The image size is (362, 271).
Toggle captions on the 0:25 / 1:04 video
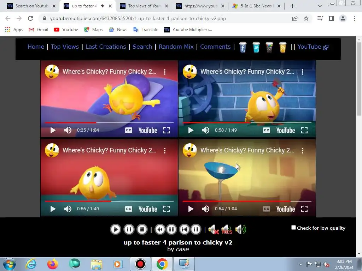pyautogui.click(x=129, y=130)
